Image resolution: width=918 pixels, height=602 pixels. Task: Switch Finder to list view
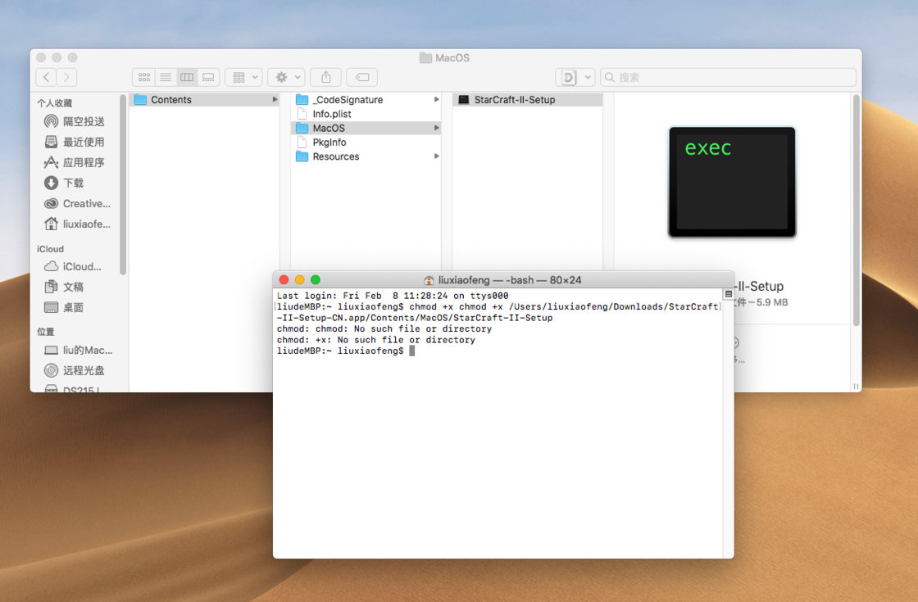coord(166,77)
